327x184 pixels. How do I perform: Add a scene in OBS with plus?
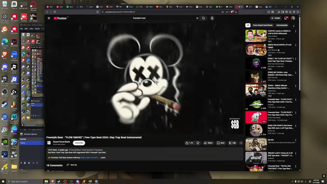coord(21,163)
